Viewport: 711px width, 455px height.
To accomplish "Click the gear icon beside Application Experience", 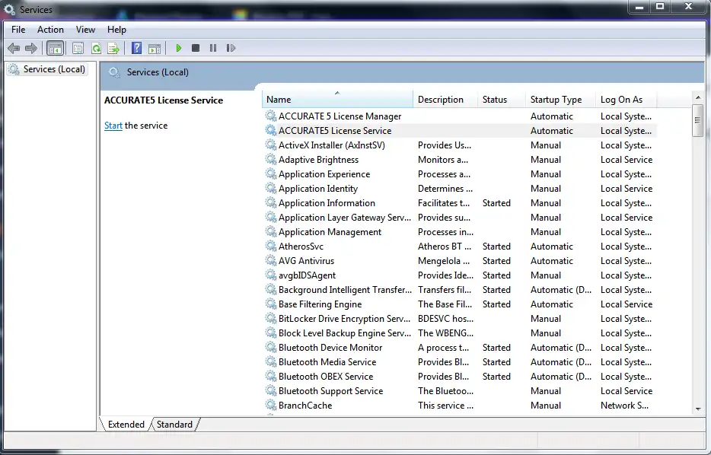I will coord(271,174).
